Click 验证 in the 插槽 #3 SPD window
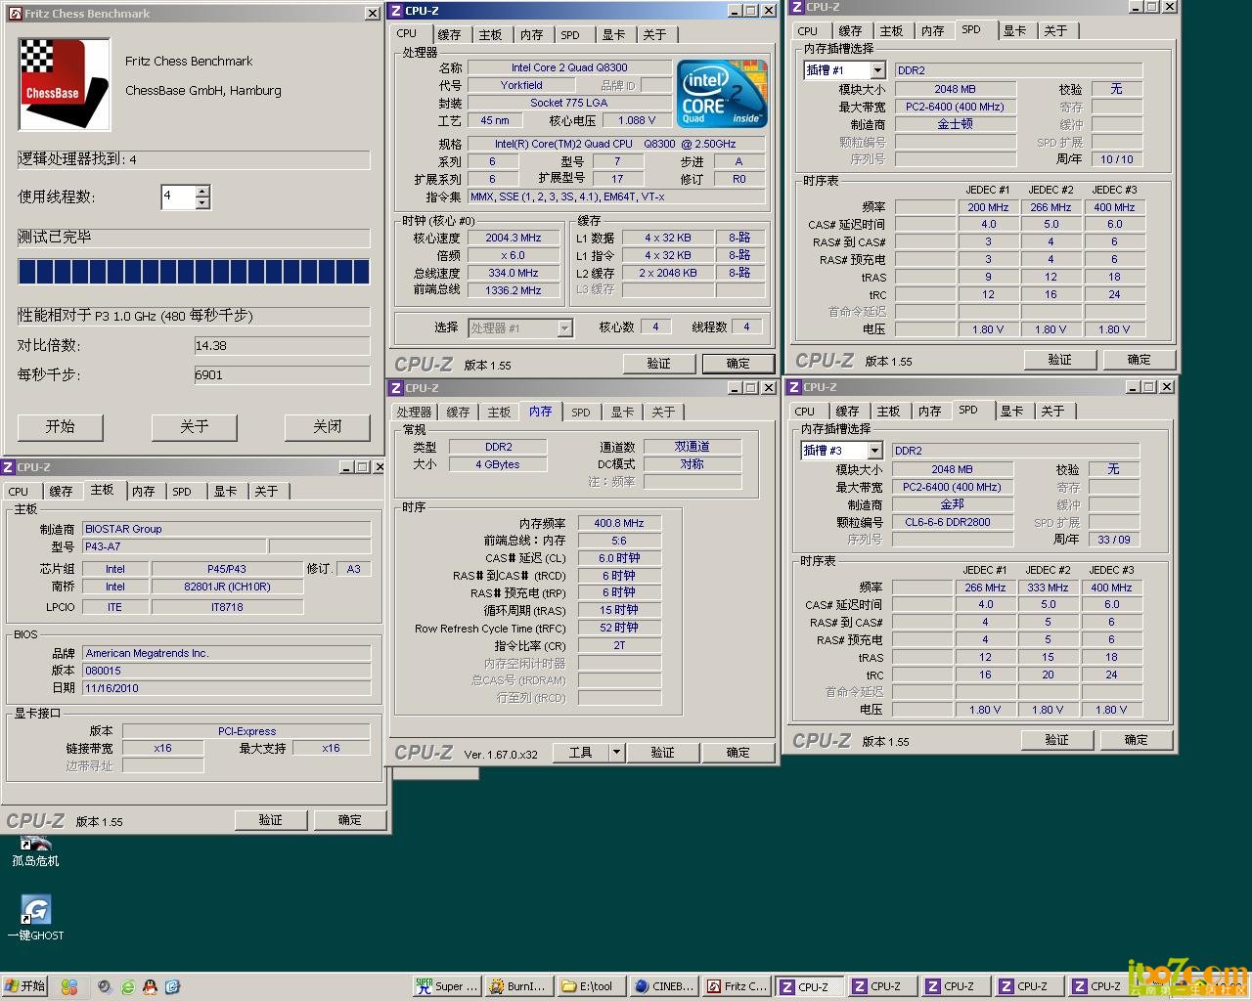Viewport: 1252px width, 1001px height. 1056,740
